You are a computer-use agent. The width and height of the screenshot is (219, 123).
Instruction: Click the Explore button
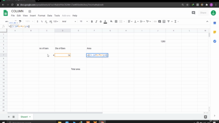click(x=205, y=117)
